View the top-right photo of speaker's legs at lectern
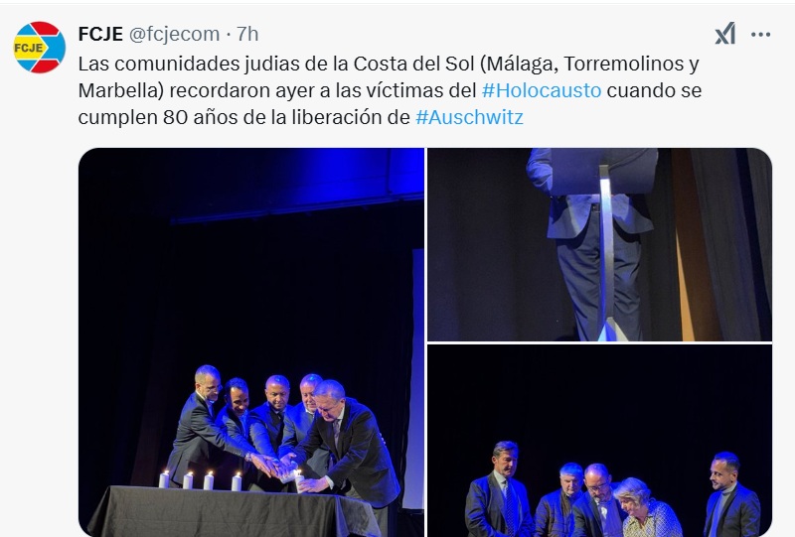This screenshot has height=537, width=795. [600, 244]
